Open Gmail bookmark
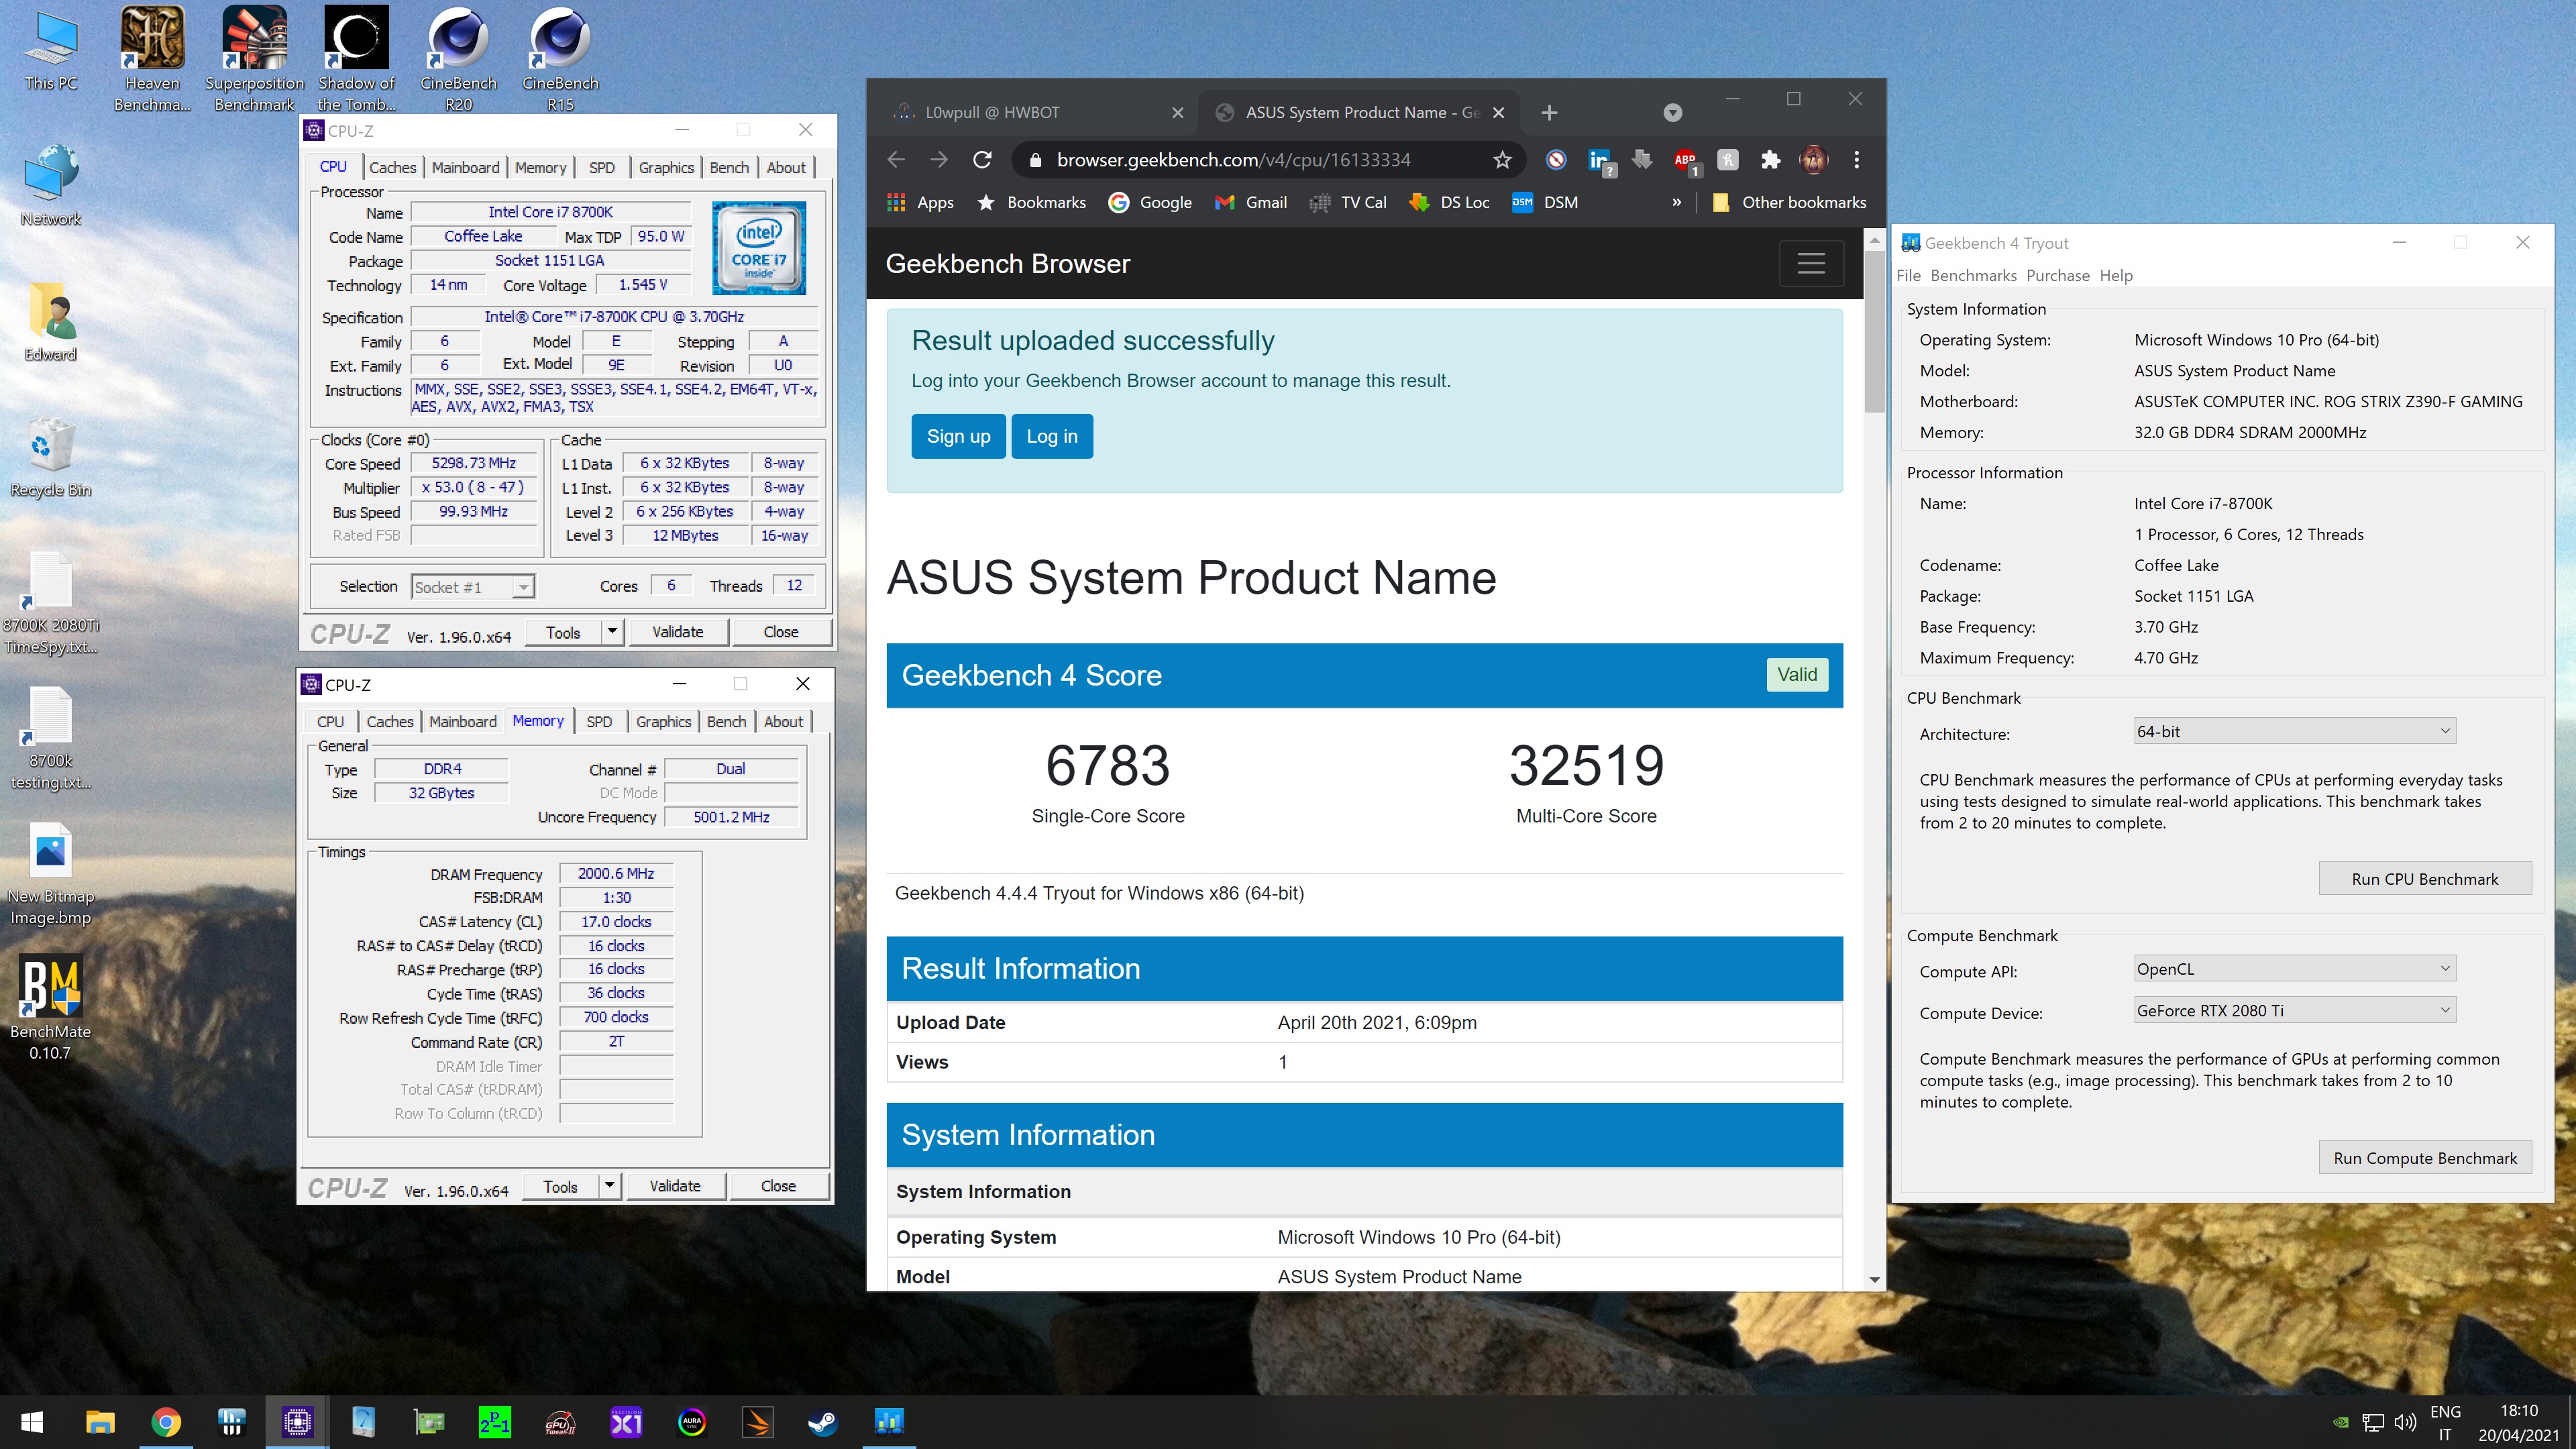The image size is (2576, 1449). click(1251, 202)
